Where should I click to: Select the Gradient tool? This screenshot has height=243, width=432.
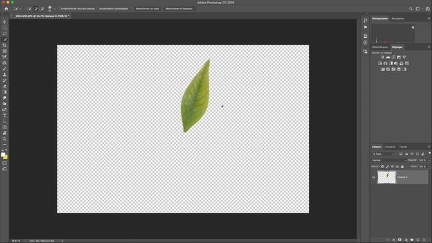(x=5, y=92)
